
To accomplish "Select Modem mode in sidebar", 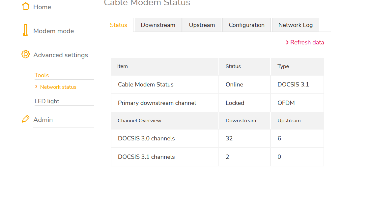I will [54, 31].
